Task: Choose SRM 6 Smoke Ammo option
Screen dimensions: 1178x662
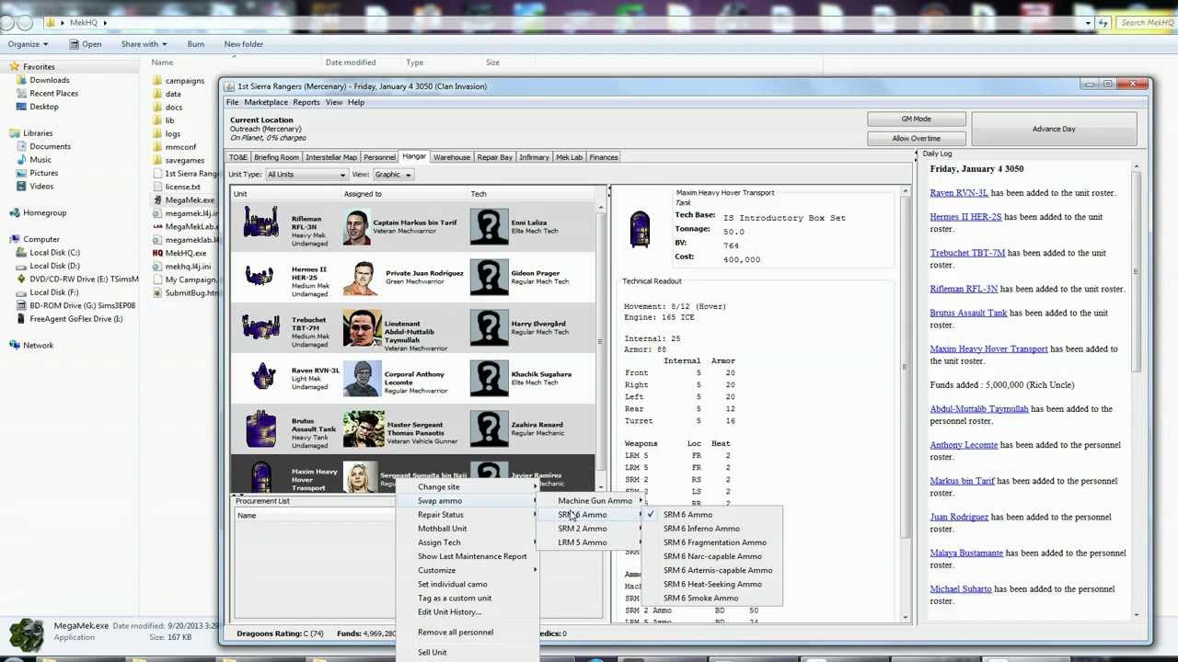Action: [x=700, y=599]
